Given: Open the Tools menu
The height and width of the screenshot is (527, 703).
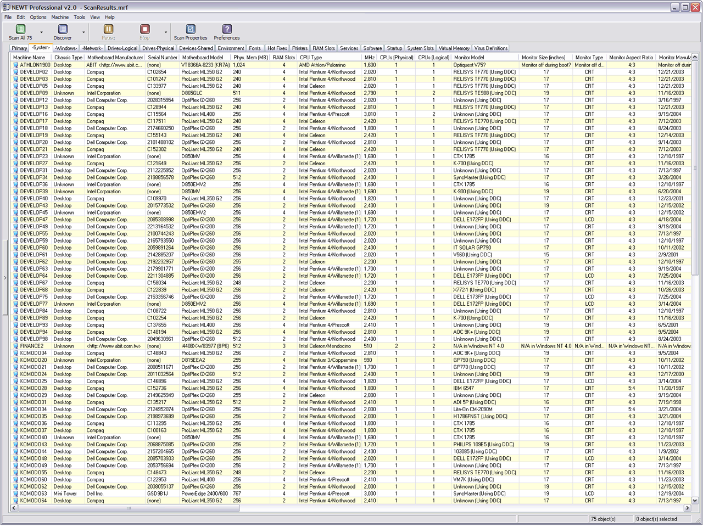Looking at the screenshot, I should point(80,17).
